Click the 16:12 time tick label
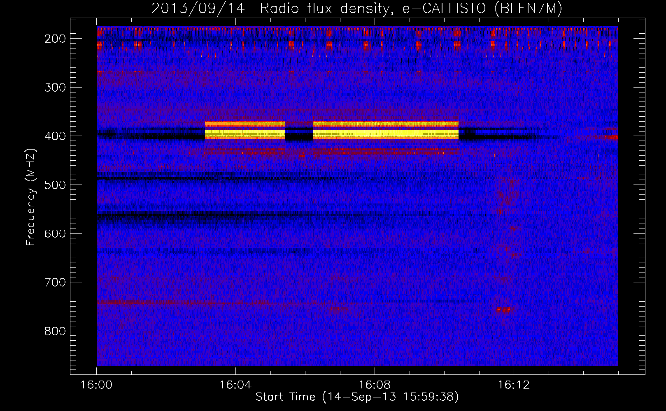Screen dimensions: 666x411 point(514,385)
